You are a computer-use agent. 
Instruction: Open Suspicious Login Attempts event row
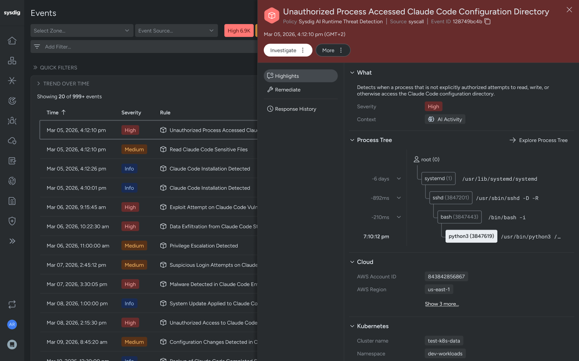click(x=148, y=265)
